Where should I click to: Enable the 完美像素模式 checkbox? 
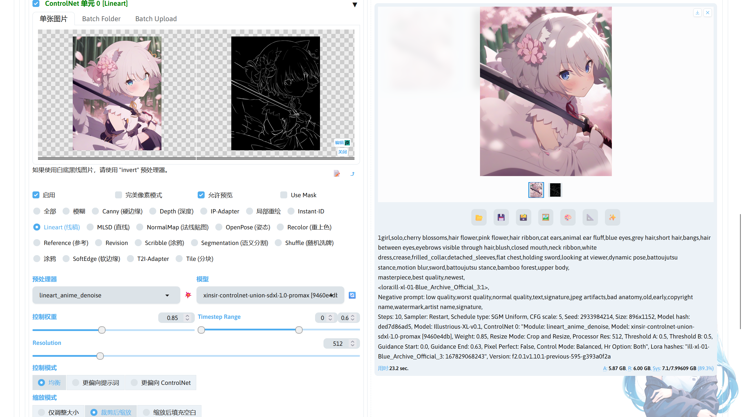[119, 195]
